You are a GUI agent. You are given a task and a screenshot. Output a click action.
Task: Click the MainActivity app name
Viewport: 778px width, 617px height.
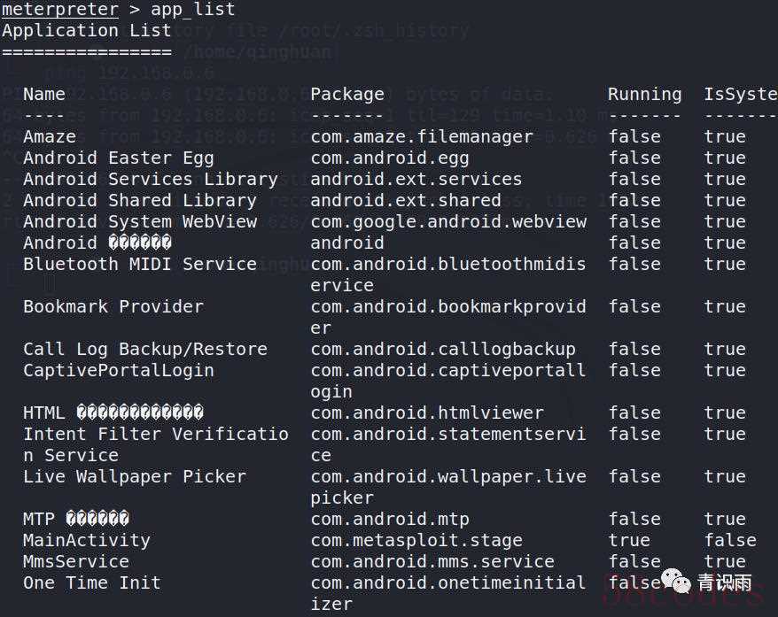click(86, 540)
